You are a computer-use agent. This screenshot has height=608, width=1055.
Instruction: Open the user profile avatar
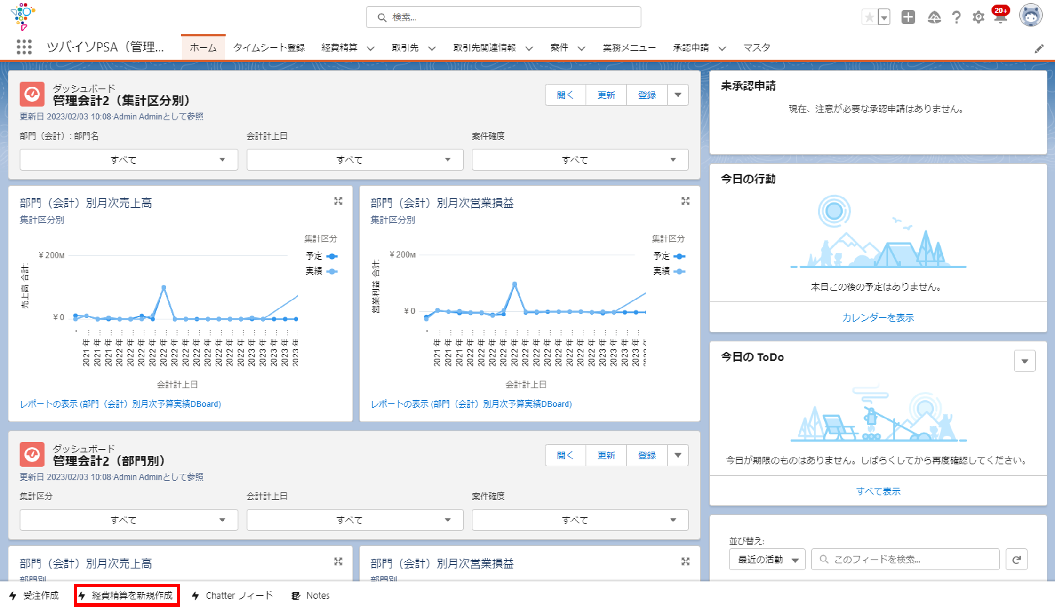tap(1031, 16)
